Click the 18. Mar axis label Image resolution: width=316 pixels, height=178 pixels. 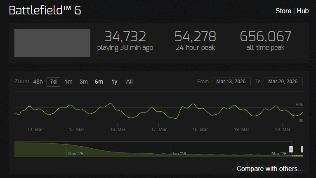200,129
